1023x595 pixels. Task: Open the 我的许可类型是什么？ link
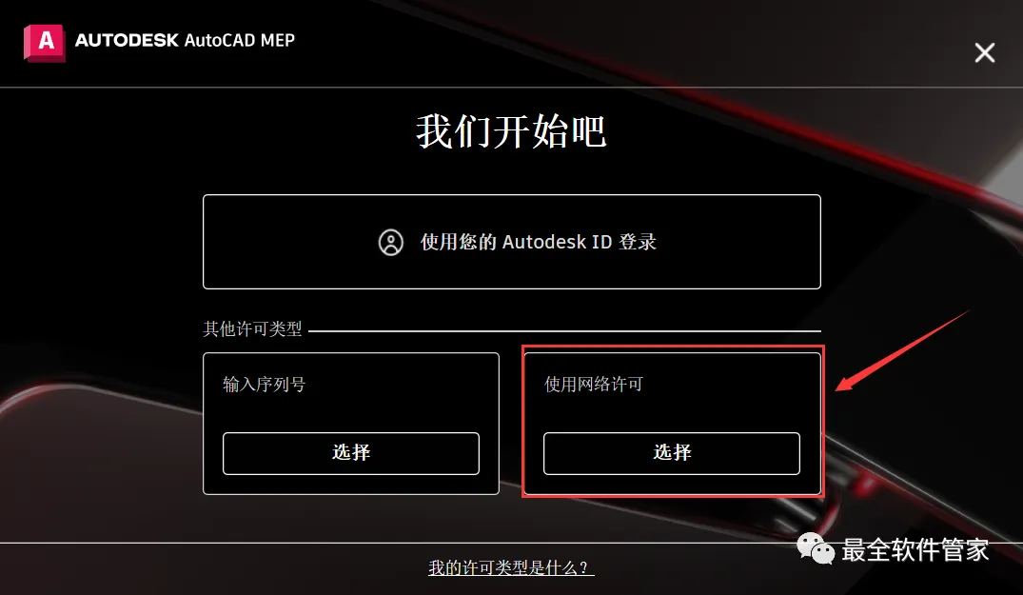(x=511, y=567)
